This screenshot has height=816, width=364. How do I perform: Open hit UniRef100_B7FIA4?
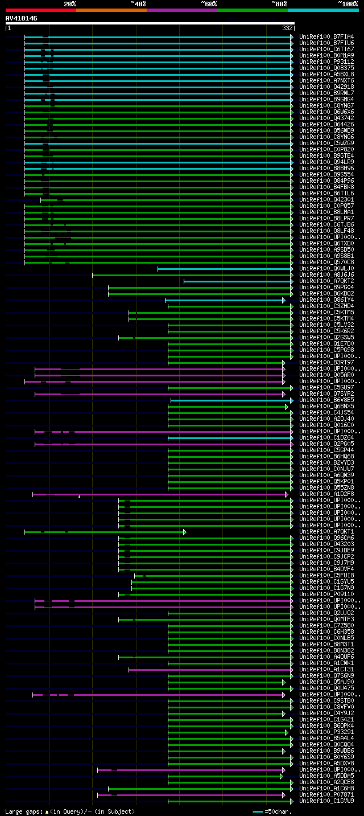[x=326, y=36]
